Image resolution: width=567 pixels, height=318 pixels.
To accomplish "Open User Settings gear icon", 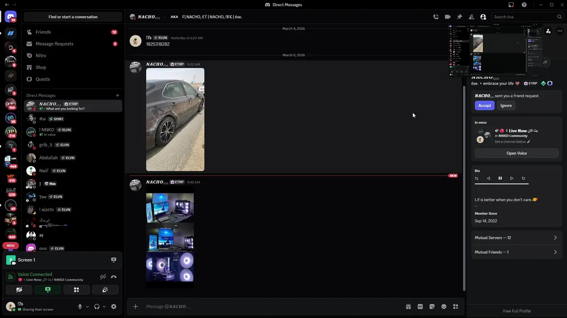I will coord(114,307).
